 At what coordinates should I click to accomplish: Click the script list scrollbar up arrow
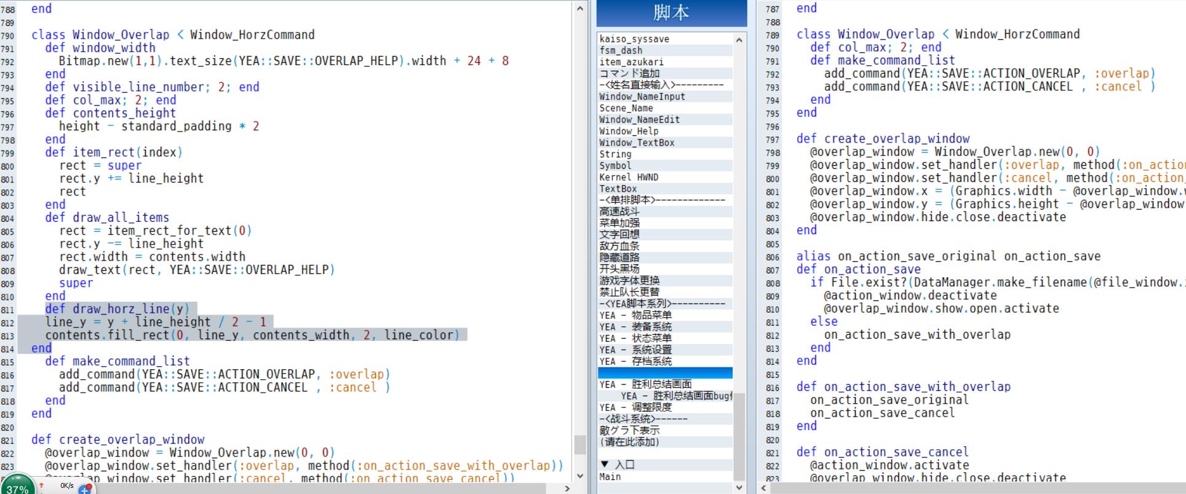(739, 40)
